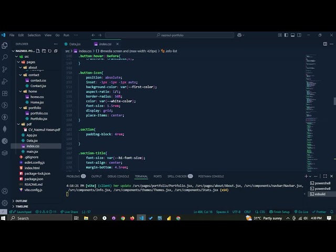Screen dimensions: 336x252
Task: Close the terminal panel
Action: coord(331,176)
